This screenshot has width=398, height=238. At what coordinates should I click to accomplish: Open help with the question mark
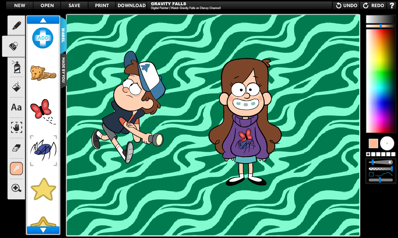tap(392, 5)
